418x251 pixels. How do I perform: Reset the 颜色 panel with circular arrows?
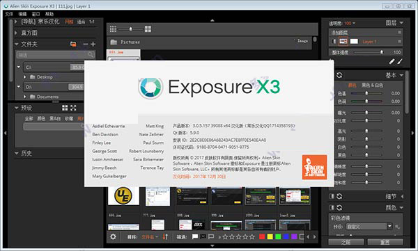click(x=339, y=208)
